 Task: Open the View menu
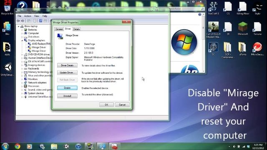pos(37,16)
